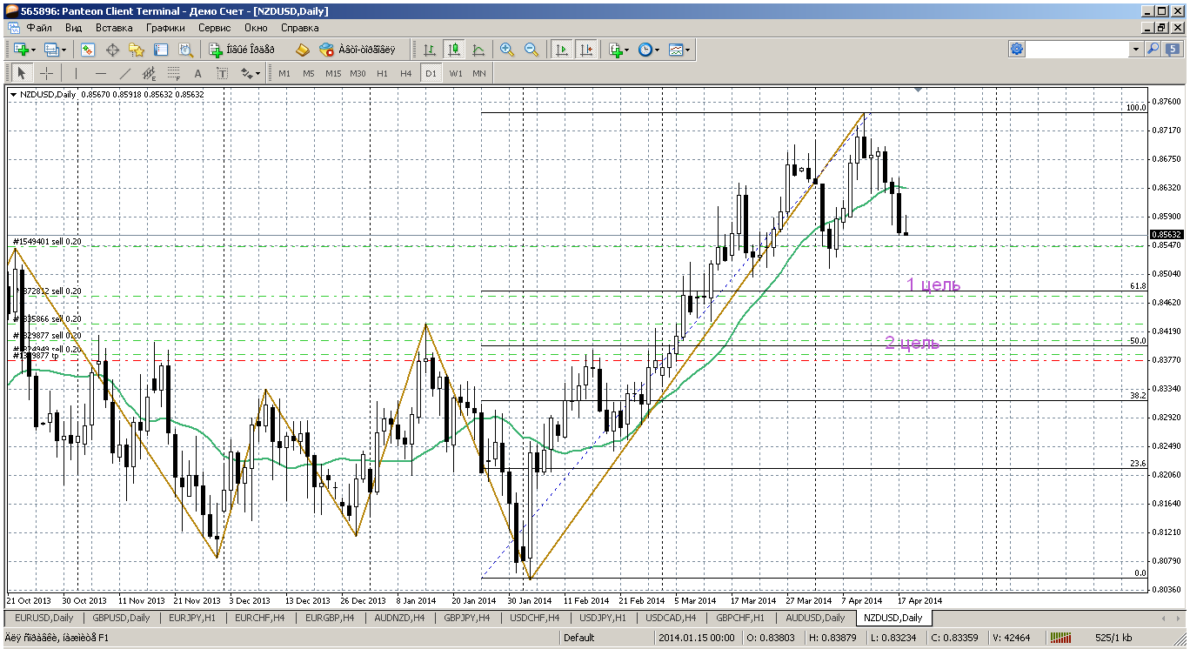Switch to MN timeframe
1190x649 pixels.
(479, 74)
